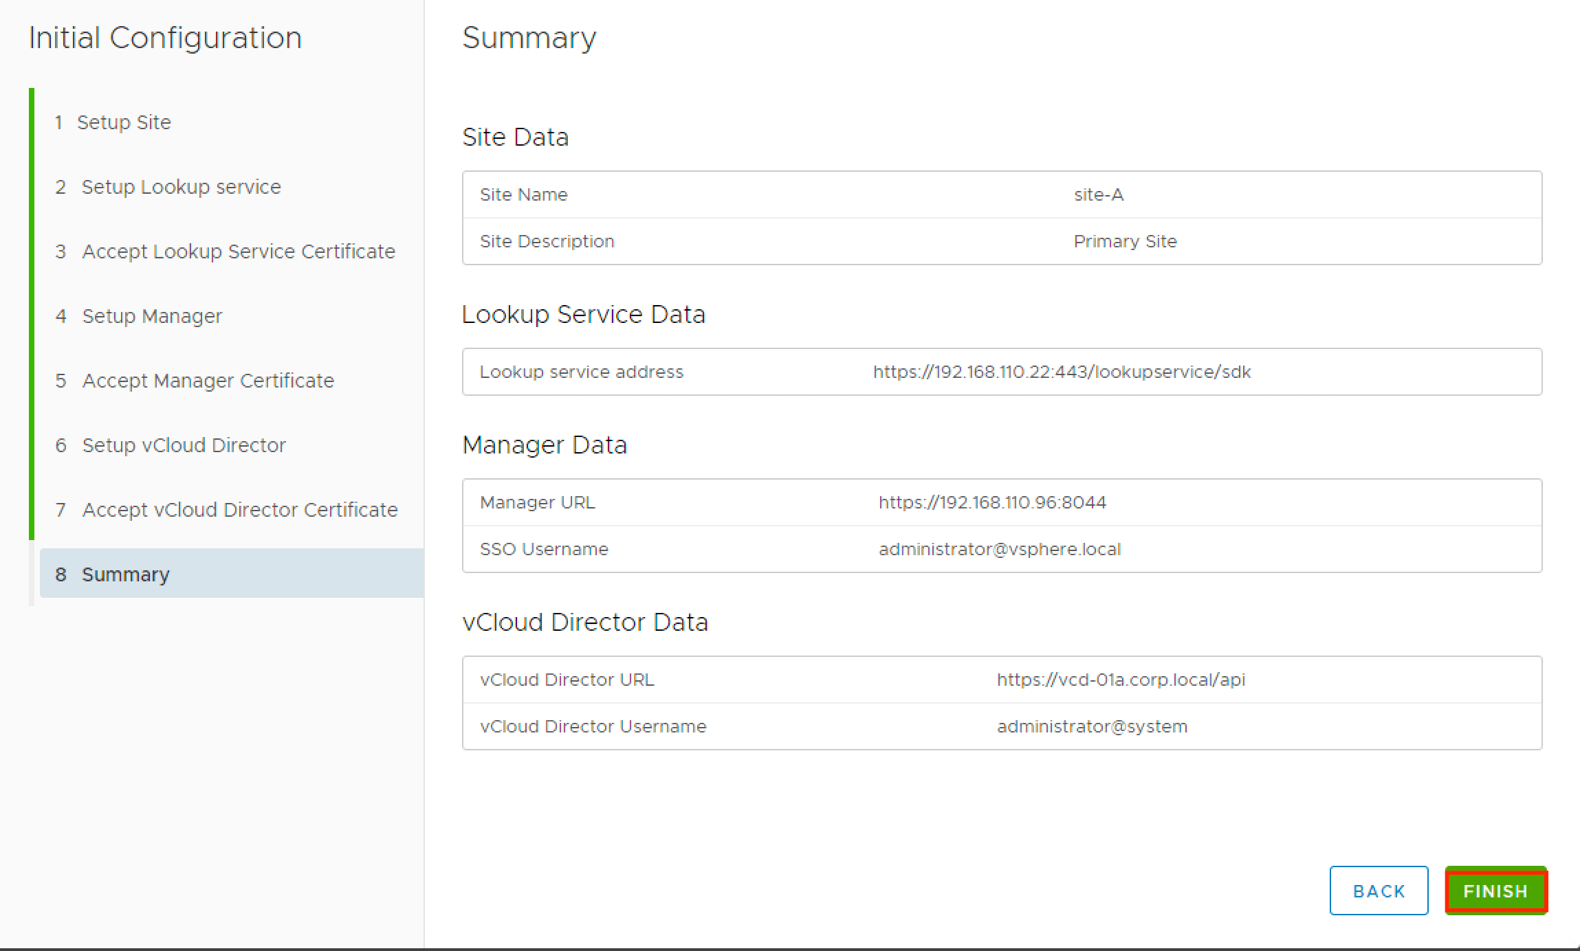The width and height of the screenshot is (1580, 951).
Task: Click the administrator@system username value
Action: pos(1092,727)
